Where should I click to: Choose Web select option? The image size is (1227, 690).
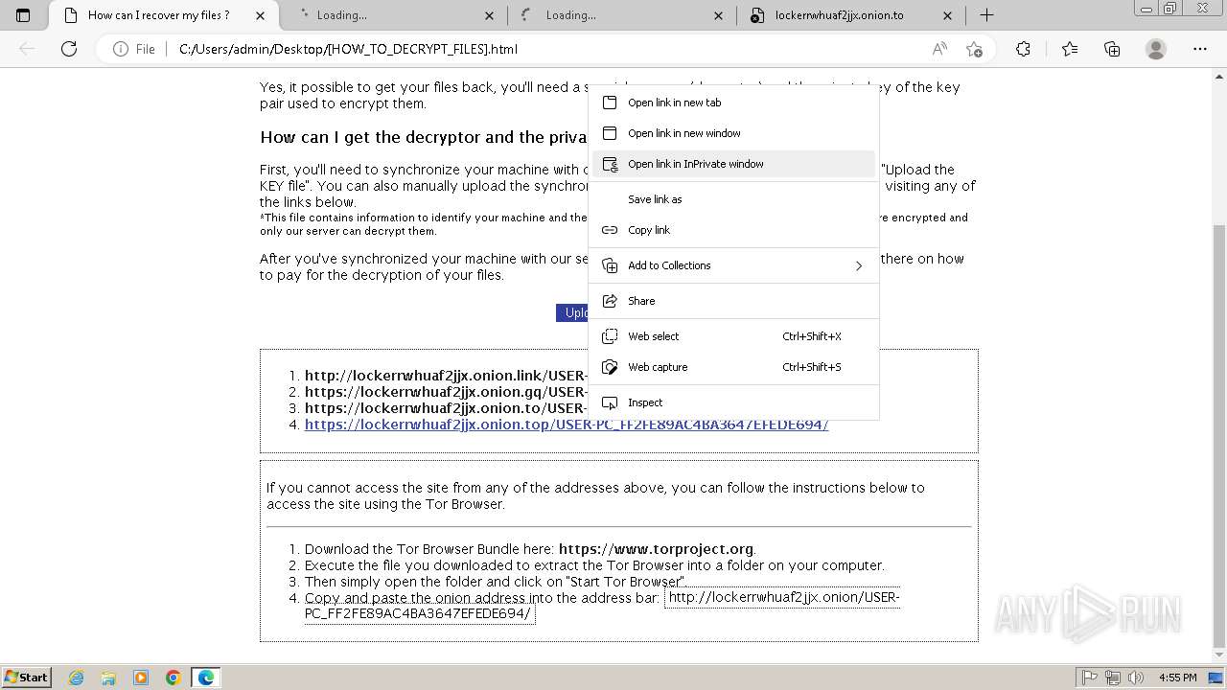733,336
